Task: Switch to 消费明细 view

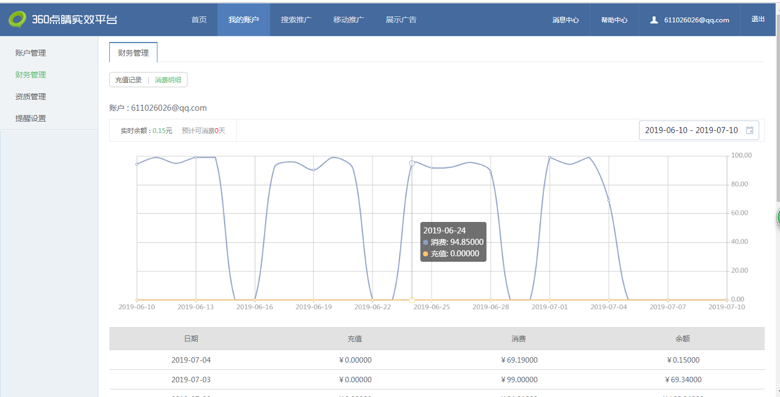Action: (168, 80)
